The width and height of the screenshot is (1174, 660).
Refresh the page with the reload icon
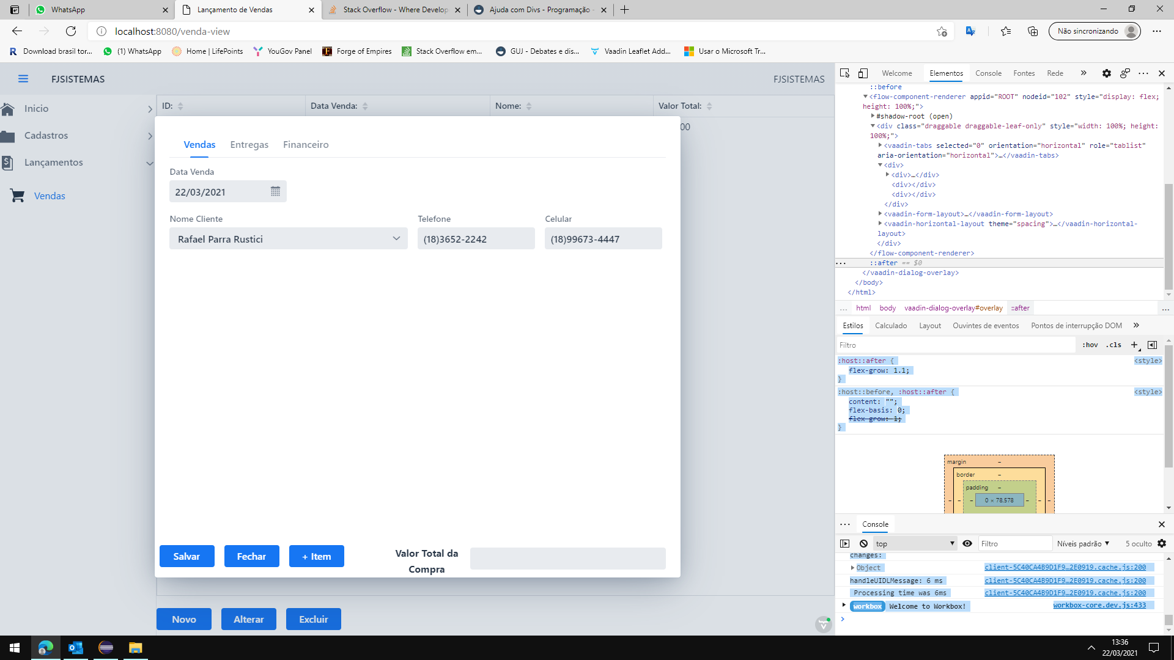pyautogui.click(x=71, y=31)
